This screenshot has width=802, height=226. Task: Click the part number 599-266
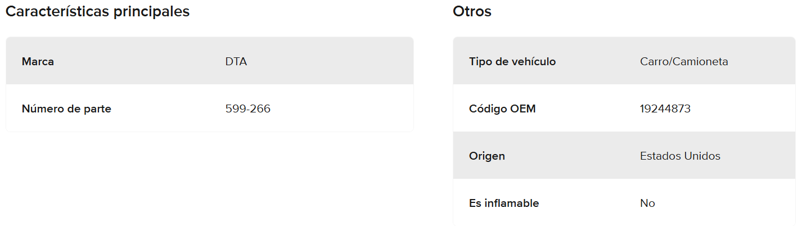(x=247, y=109)
